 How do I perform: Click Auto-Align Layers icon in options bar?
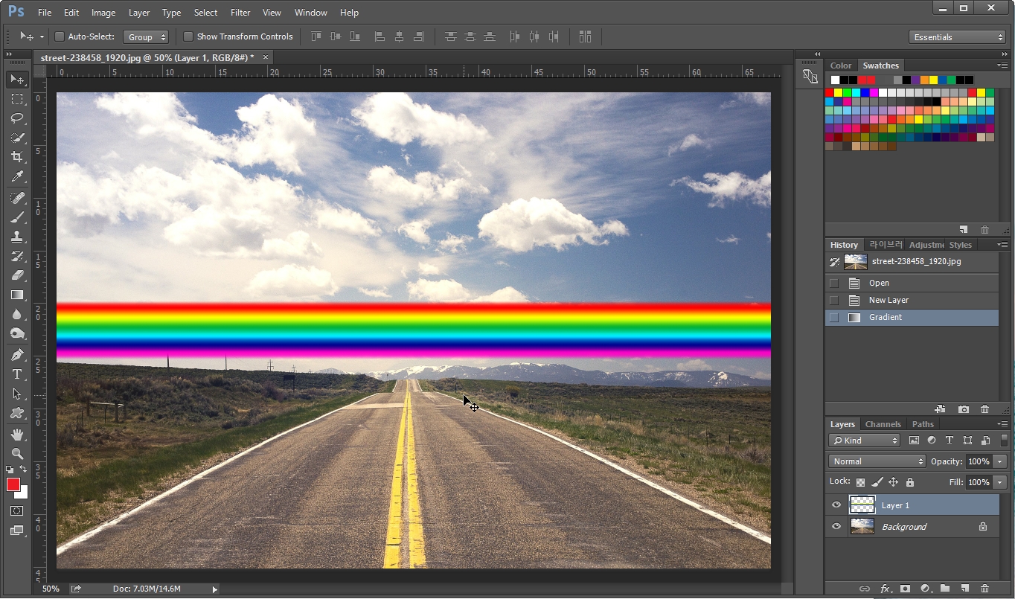pos(585,36)
